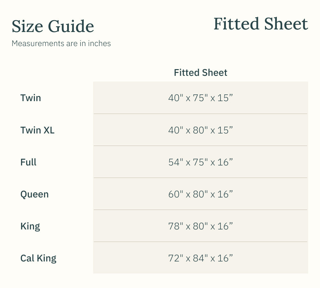
Task: Click the divider line between Twin and Twin XL rows
Action: (x=200, y=114)
